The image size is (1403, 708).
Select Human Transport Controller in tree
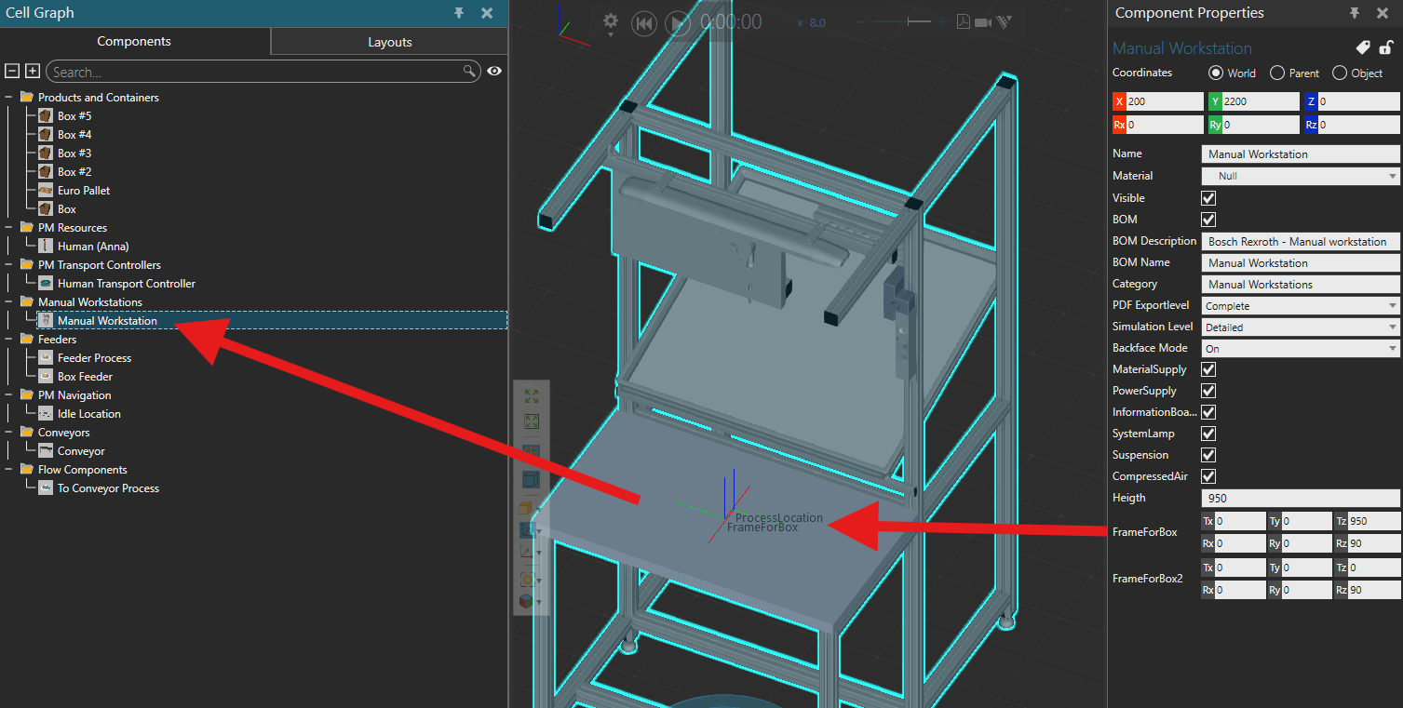[126, 284]
